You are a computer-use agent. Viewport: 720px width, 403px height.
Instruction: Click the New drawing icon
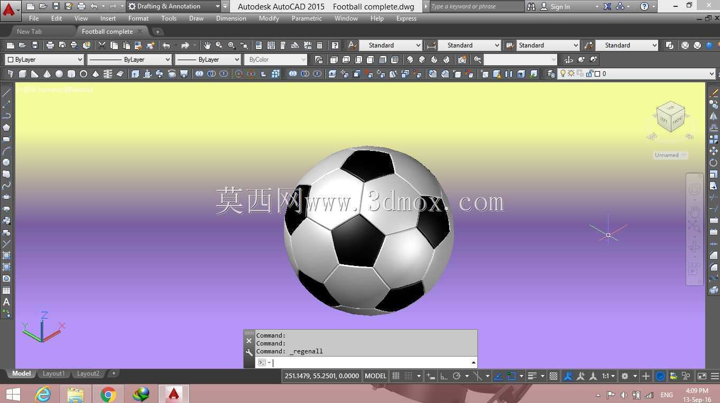pyautogui.click(x=10, y=45)
